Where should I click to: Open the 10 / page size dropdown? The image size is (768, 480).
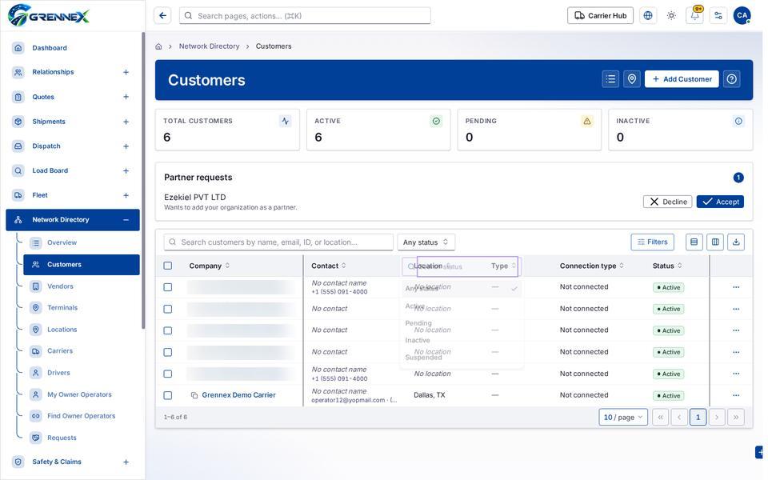pos(623,418)
